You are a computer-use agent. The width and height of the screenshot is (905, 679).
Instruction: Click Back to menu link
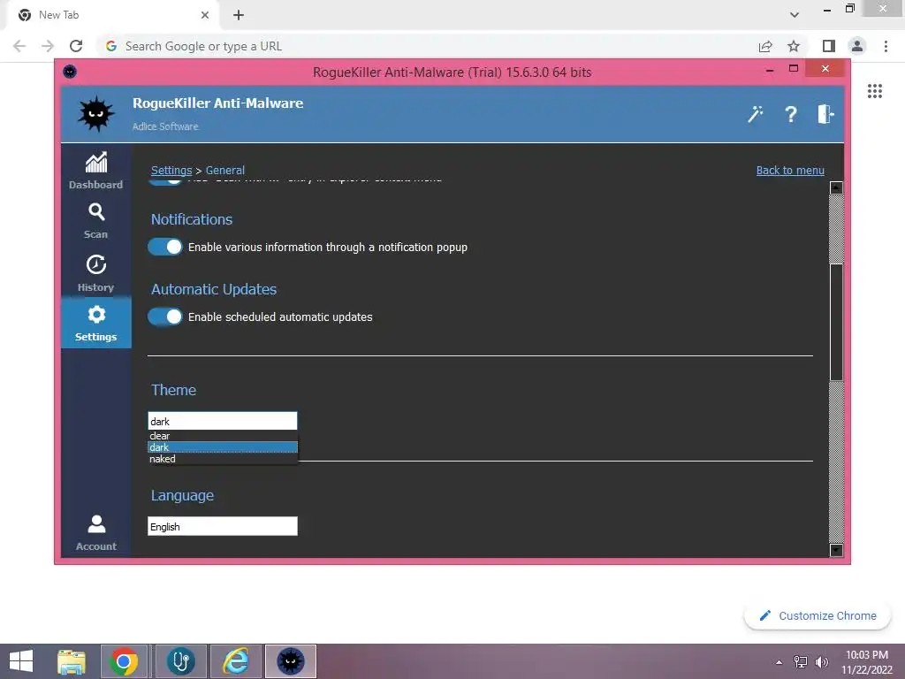pyautogui.click(x=790, y=171)
